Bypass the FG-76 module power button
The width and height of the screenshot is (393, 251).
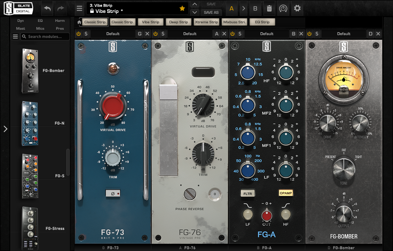155,34
